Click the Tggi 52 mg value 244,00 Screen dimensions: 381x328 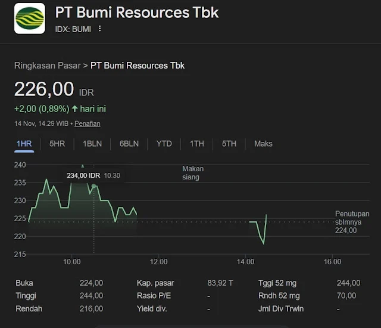348,283
